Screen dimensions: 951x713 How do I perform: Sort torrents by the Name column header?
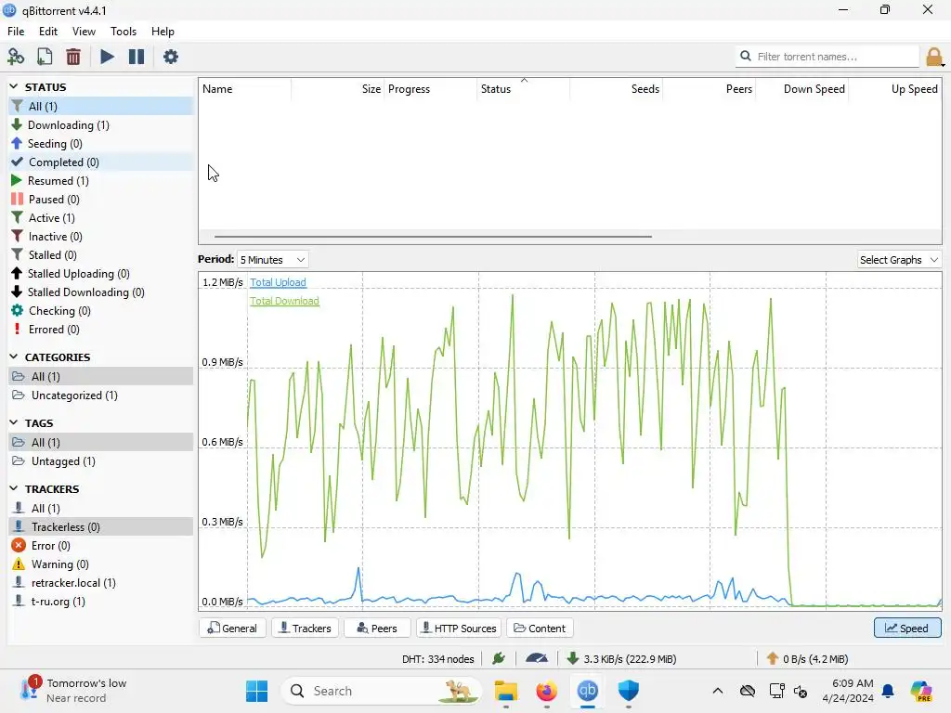(x=244, y=89)
